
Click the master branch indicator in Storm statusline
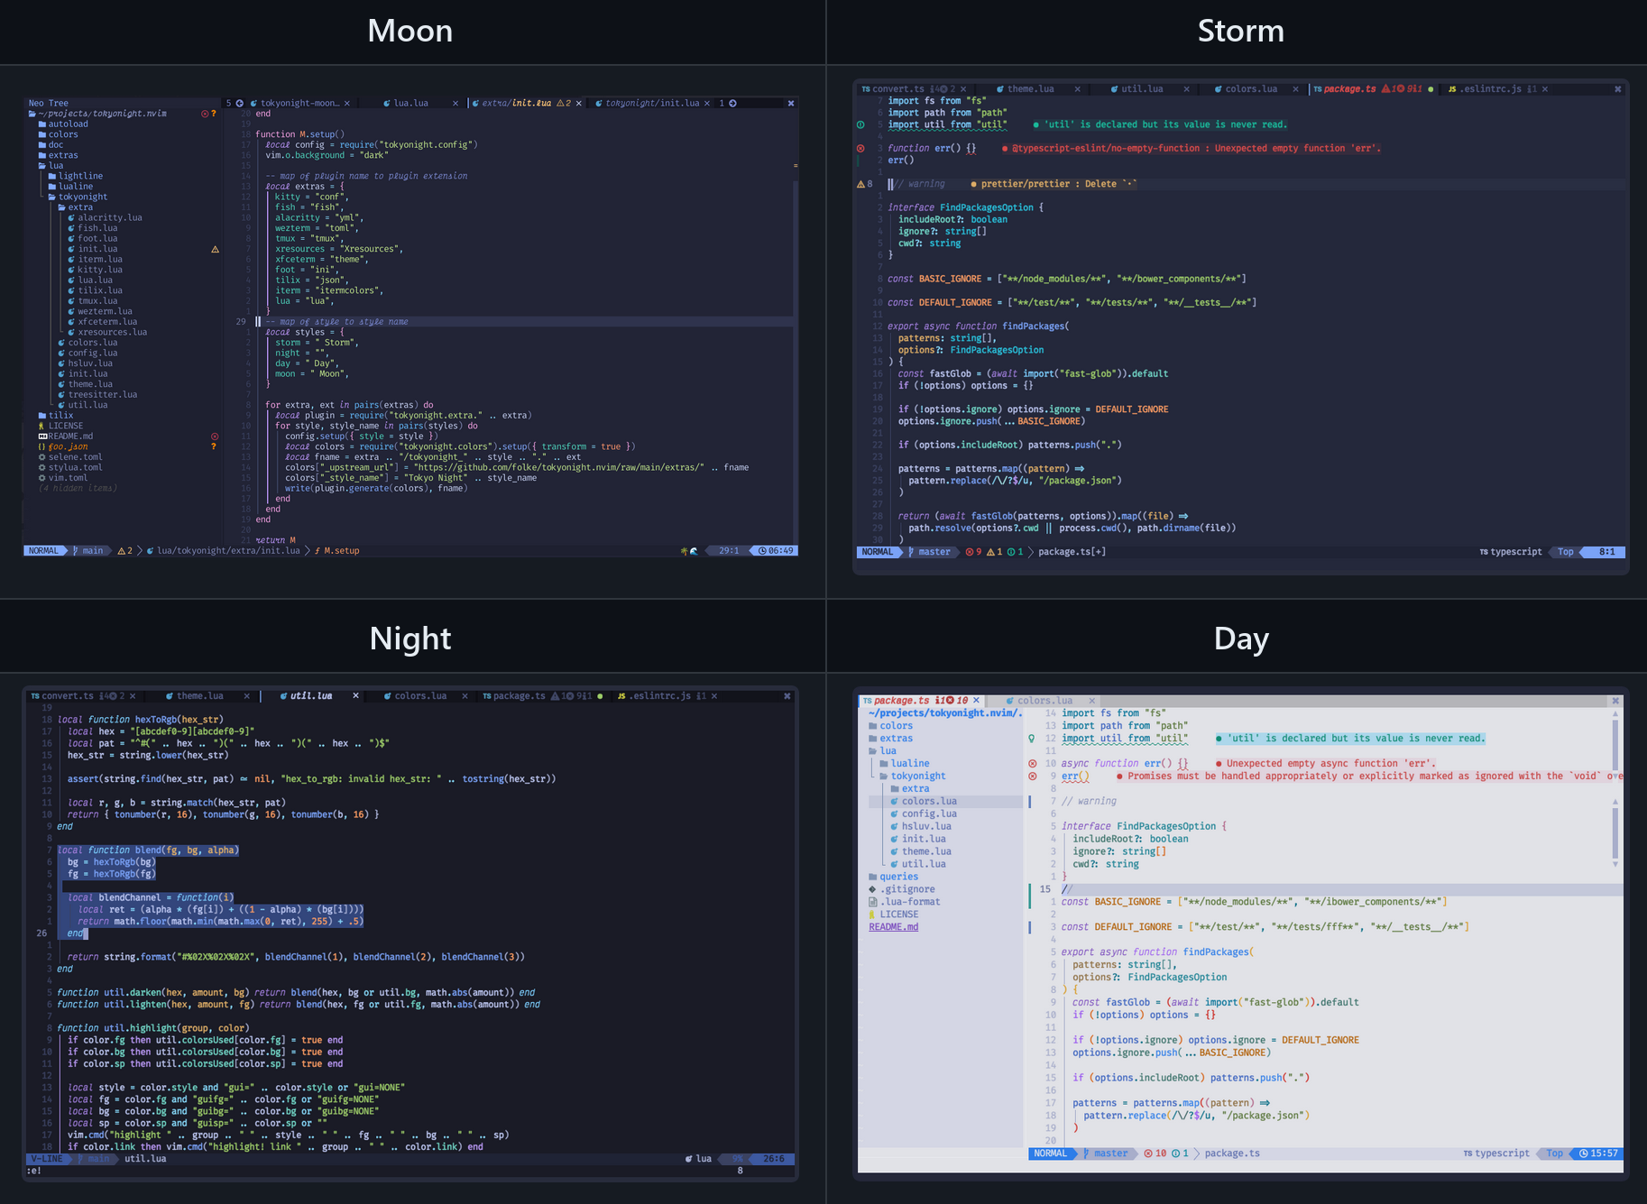click(x=930, y=552)
